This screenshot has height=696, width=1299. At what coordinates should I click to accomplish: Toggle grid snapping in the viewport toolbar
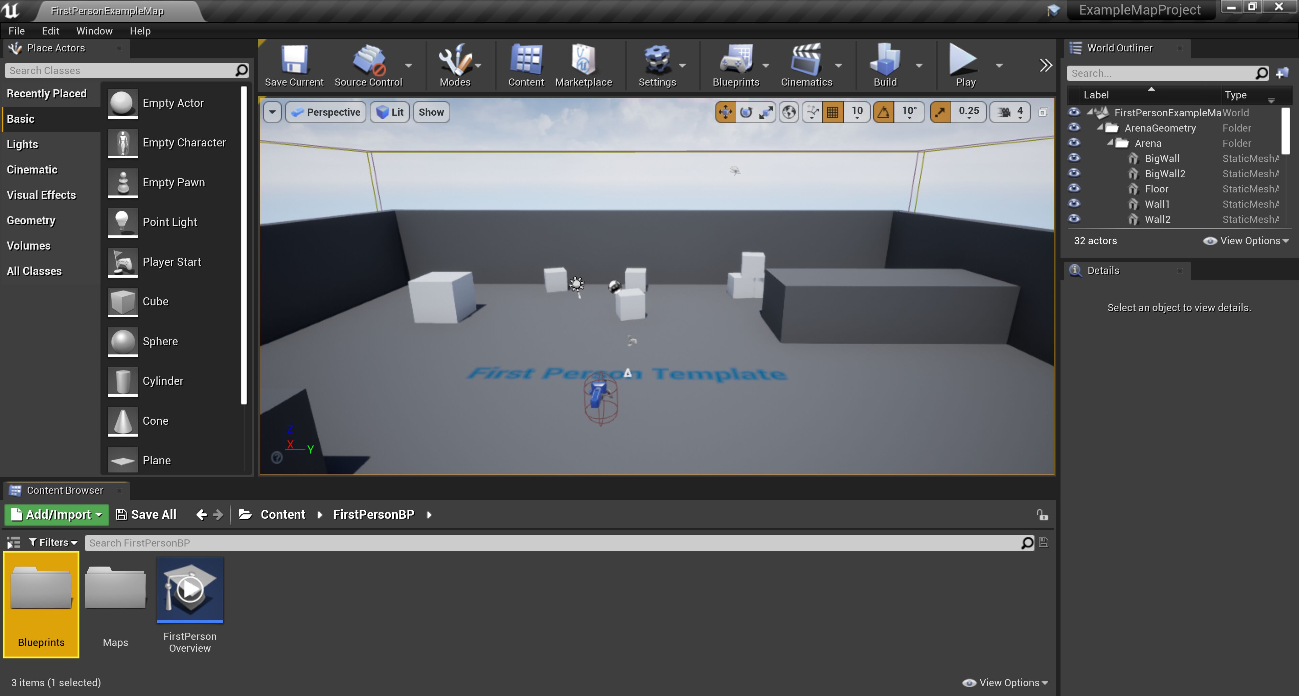click(x=833, y=112)
